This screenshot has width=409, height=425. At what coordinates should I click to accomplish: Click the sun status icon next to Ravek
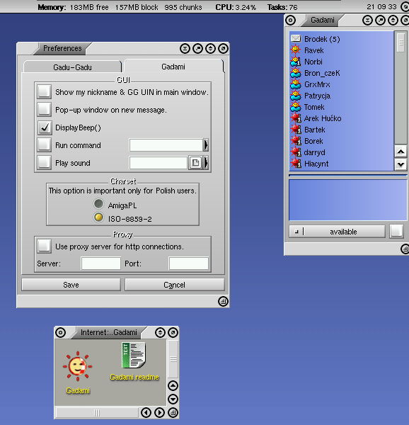(x=296, y=50)
